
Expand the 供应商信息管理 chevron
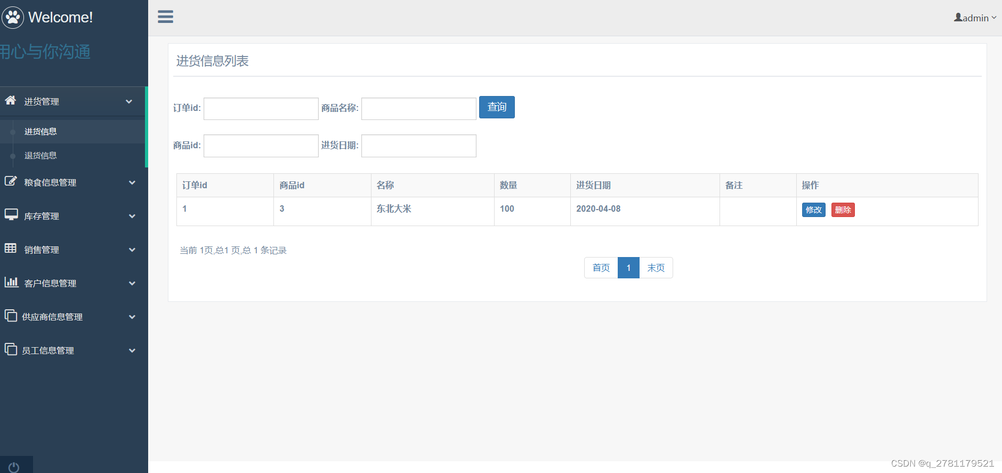132,317
